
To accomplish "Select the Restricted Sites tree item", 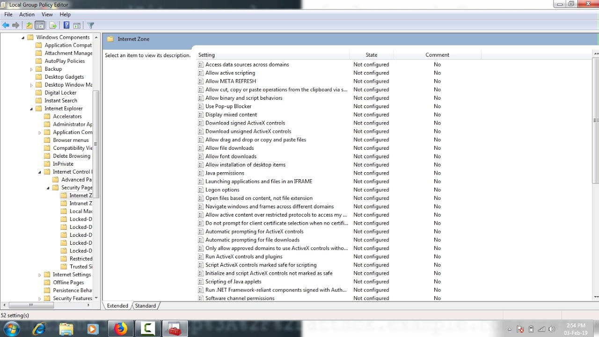I will point(80,259).
